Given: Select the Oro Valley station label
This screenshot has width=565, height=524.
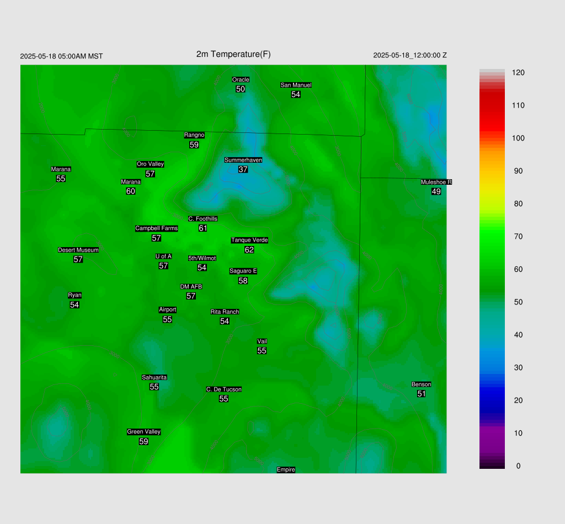Looking at the screenshot, I should click(x=150, y=164).
